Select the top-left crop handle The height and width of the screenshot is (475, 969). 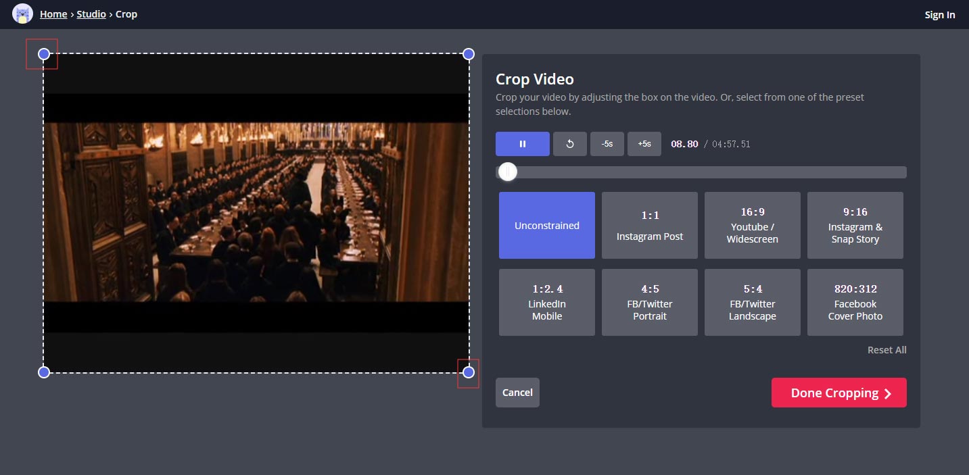(x=43, y=54)
